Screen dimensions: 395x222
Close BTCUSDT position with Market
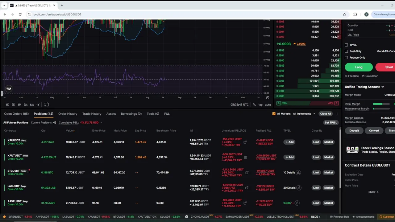coord(329,173)
